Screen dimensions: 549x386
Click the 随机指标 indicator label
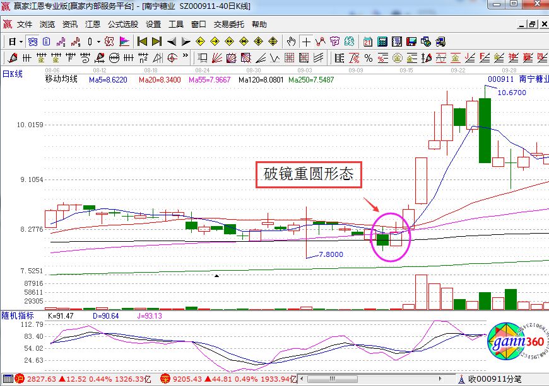pos(17,315)
